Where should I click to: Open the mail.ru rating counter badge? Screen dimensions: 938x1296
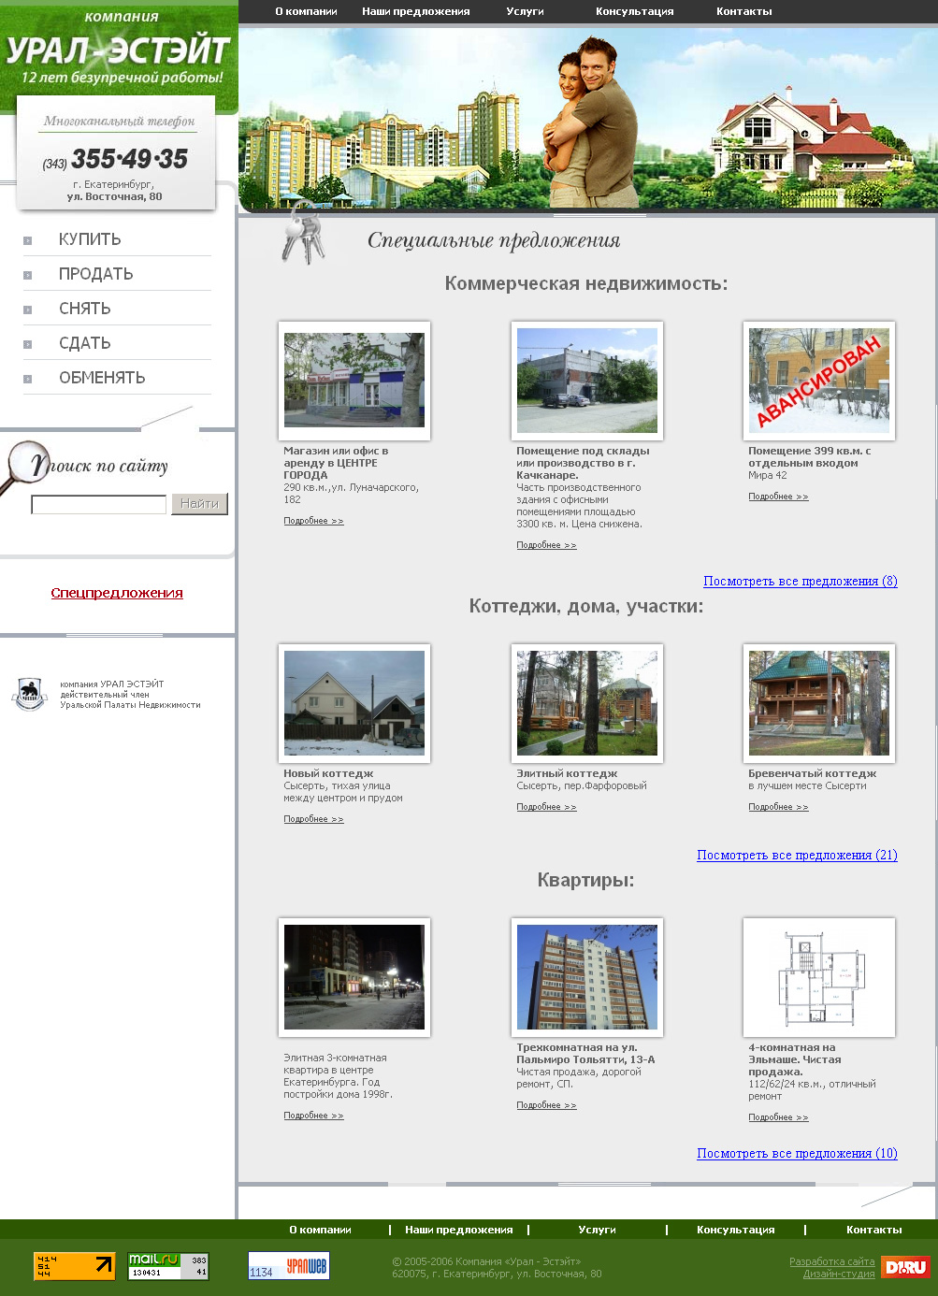click(168, 1266)
